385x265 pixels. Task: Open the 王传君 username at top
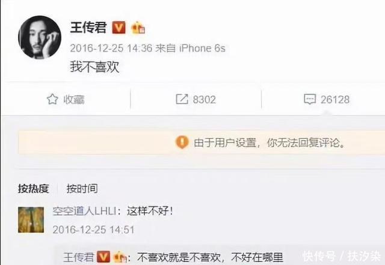(x=88, y=27)
